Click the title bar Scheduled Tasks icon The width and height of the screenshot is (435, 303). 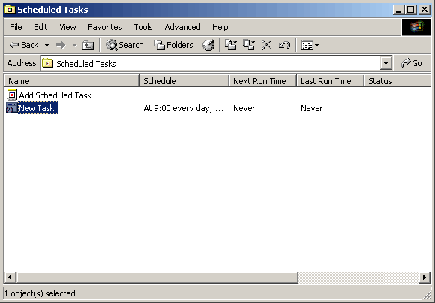10,10
